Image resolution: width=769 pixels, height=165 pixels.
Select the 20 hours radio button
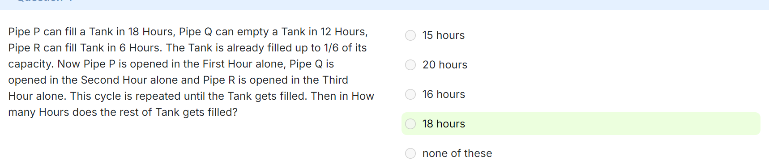[410, 65]
